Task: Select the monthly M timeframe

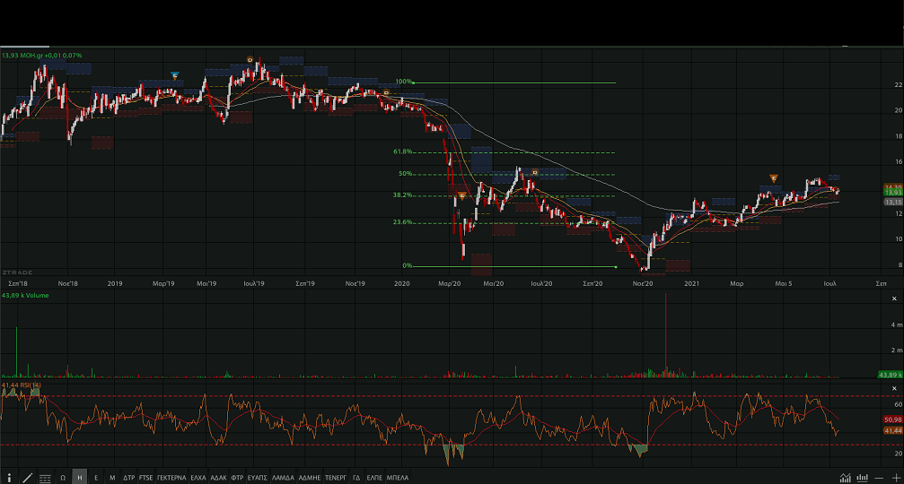Action: [112, 478]
